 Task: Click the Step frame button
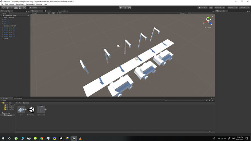[x=130, y=8]
